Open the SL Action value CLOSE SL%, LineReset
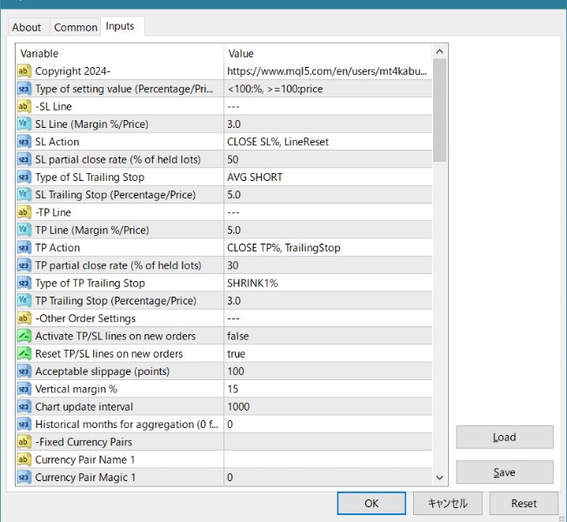Screen dimensions: 567x522 pos(328,142)
